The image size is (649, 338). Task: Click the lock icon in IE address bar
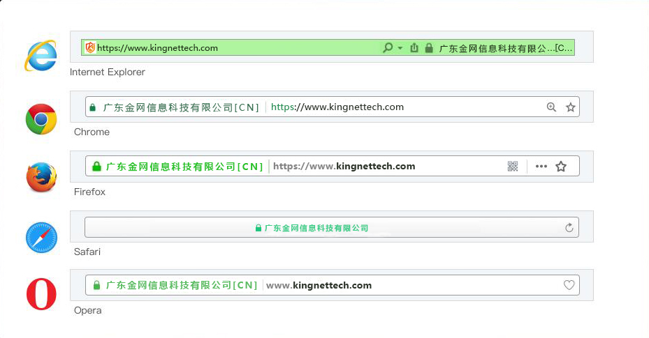(x=428, y=48)
